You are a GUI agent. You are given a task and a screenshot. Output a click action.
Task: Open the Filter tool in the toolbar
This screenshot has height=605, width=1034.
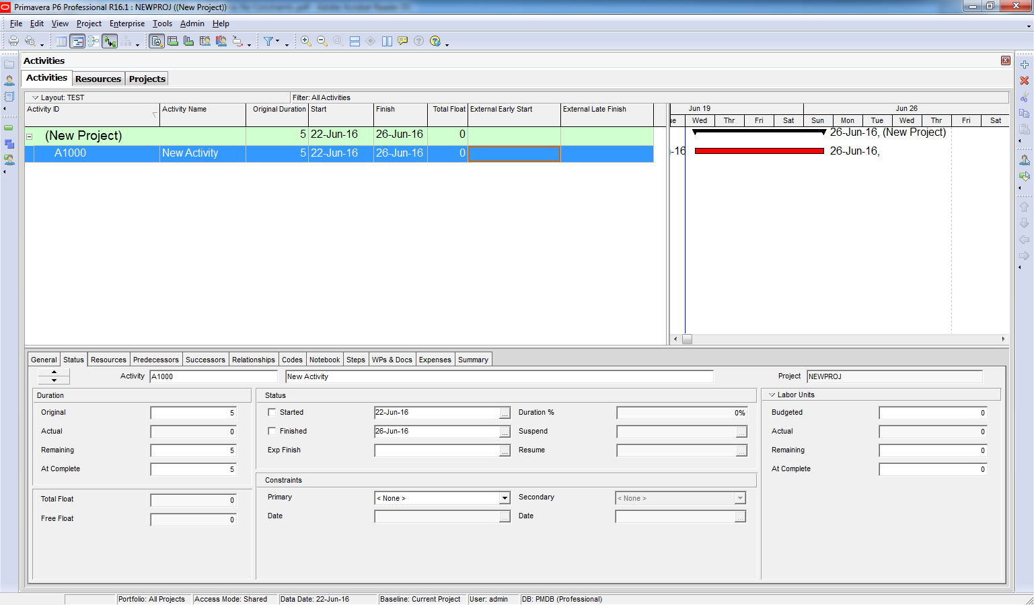268,42
